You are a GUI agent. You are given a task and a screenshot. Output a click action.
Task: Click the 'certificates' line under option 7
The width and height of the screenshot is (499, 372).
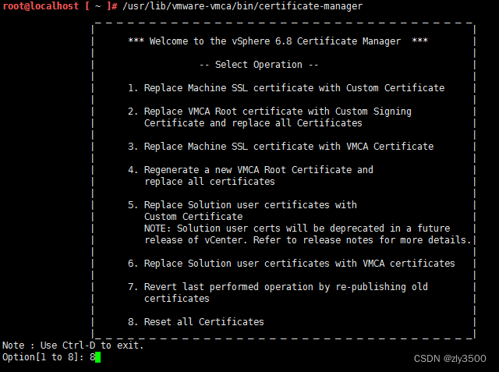click(177, 299)
